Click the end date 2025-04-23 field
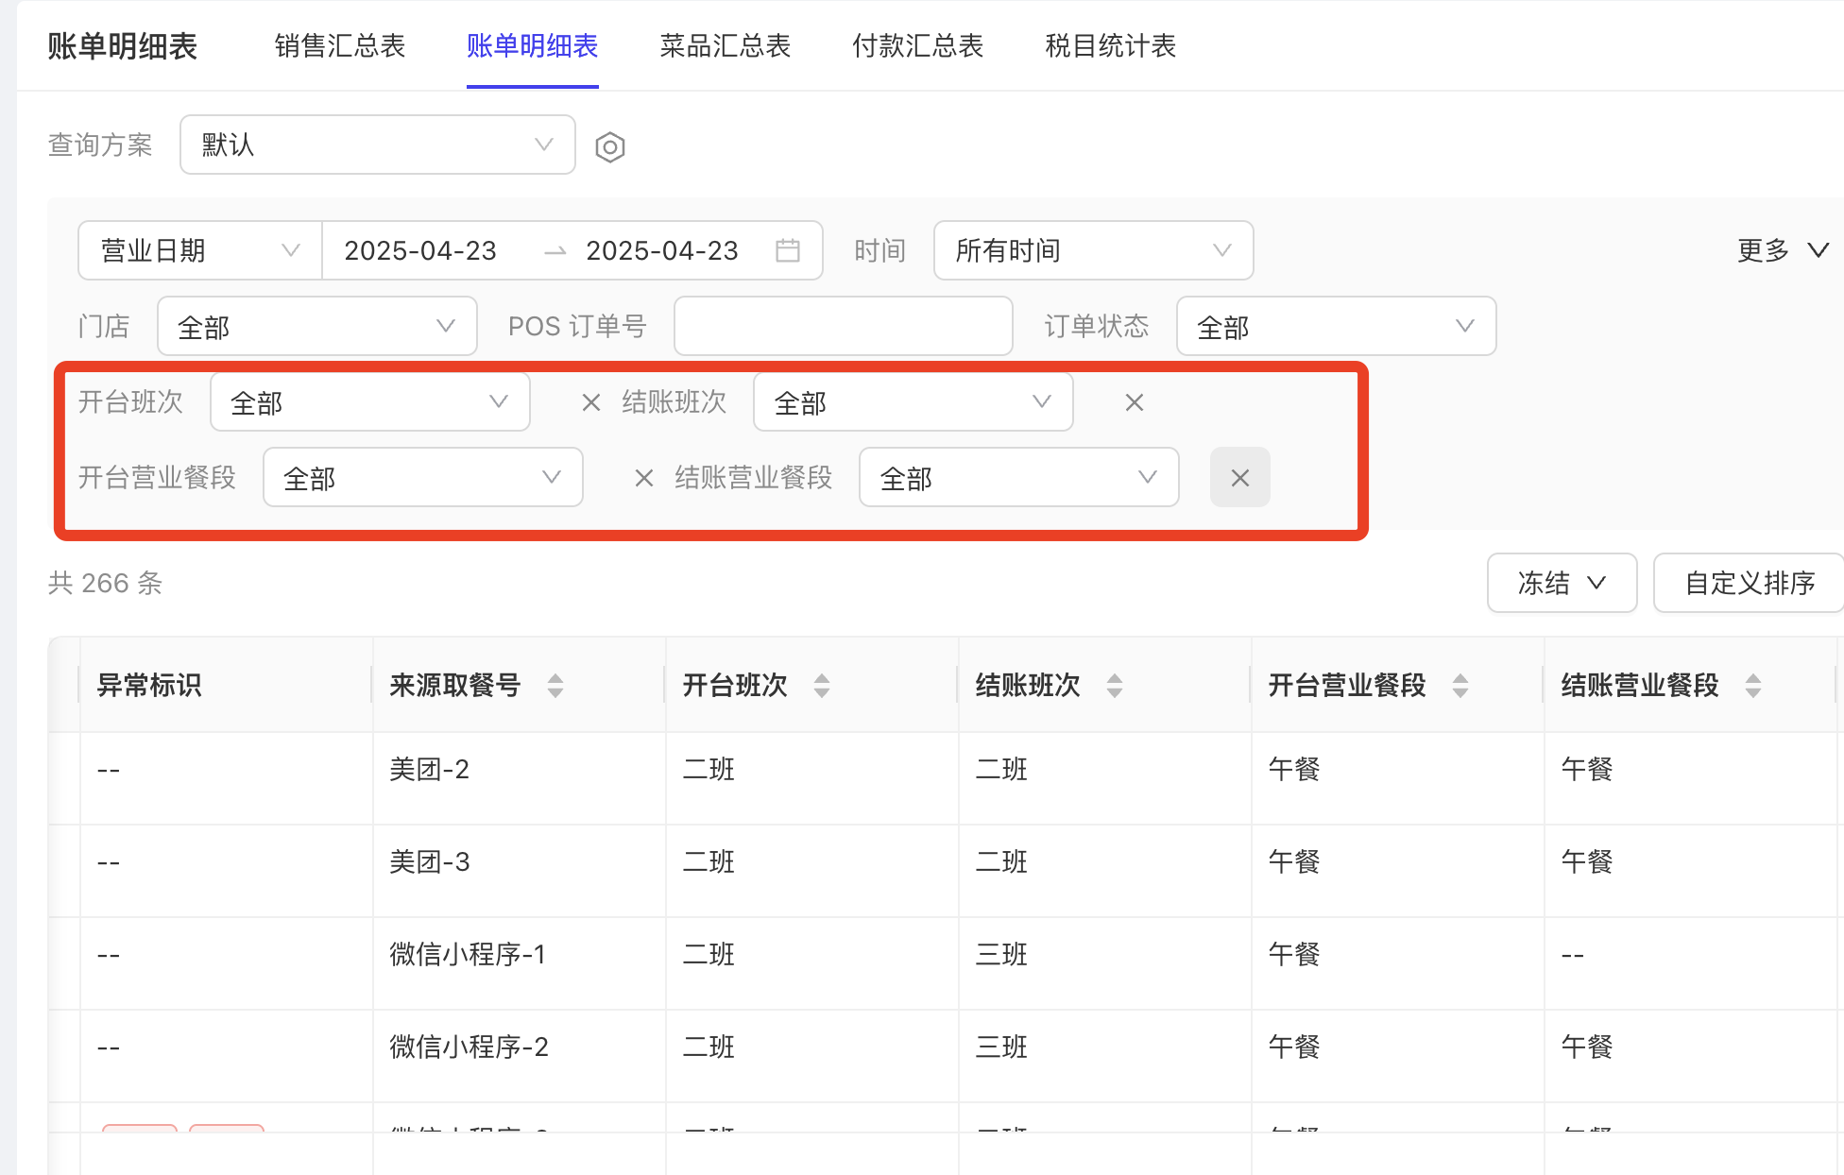 [x=662, y=250]
